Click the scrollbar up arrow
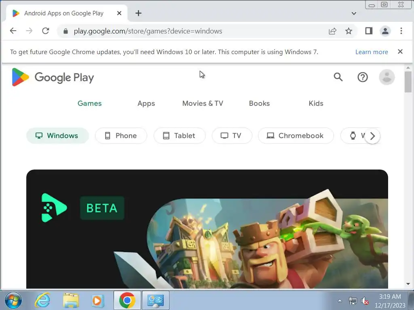414x310 pixels. click(x=408, y=68)
